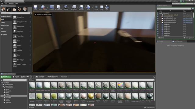
Task: Open Source Control from the toolbar
Action: point(43,8)
